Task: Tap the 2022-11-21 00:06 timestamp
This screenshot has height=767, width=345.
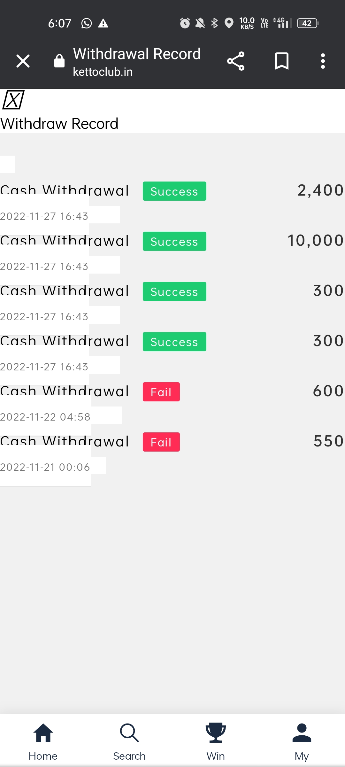Action: pos(45,467)
